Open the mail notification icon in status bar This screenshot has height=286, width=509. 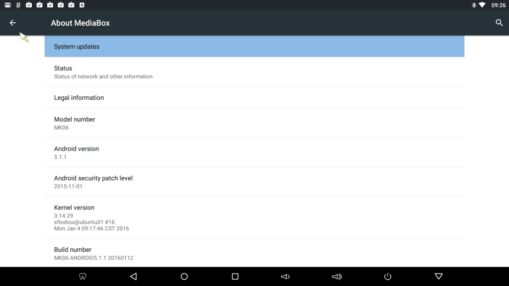[x=7, y=5]
